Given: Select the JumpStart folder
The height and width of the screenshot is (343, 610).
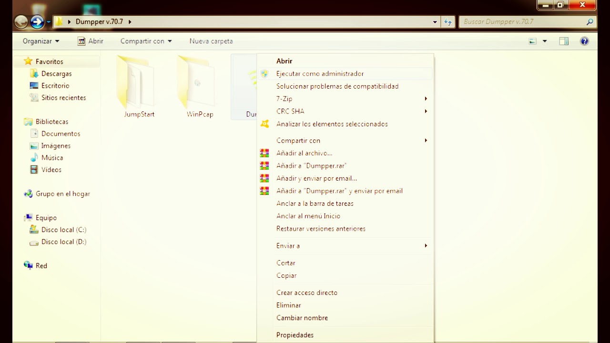Looking at the screenshot, I should 139,87.
